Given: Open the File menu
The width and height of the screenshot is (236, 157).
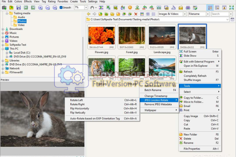Looking at the screenshot, I should click(x=4, y=2).
